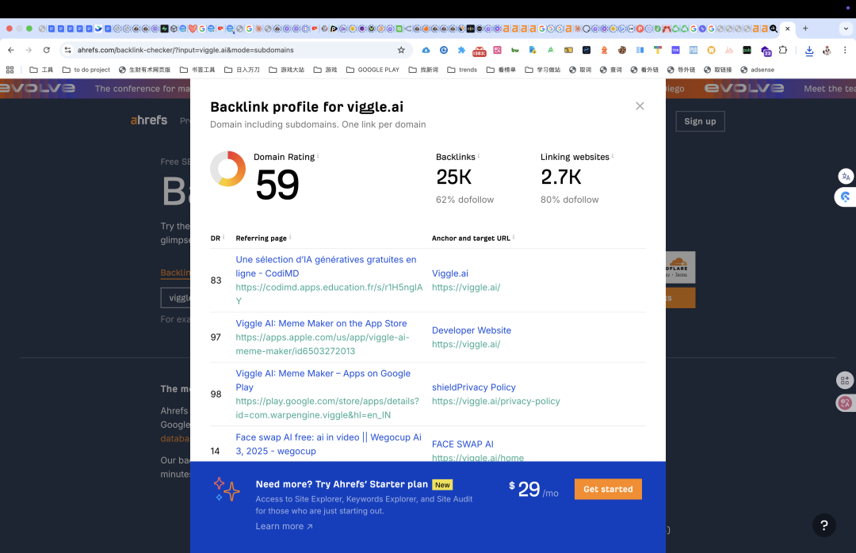Open the 生财有术网页版 bookmark
856x553 pixels.
click(145, 70)
